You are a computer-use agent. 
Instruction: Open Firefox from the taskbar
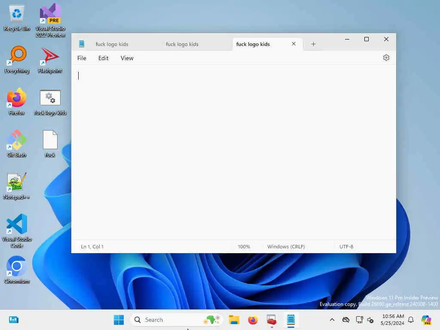point(253,320)
